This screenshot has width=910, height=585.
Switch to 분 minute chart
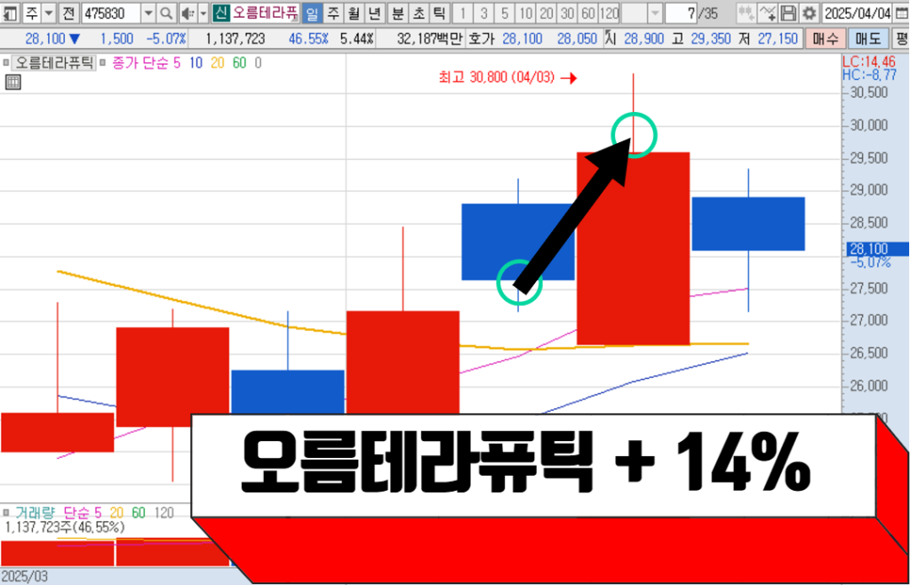[x=397, y=12]
